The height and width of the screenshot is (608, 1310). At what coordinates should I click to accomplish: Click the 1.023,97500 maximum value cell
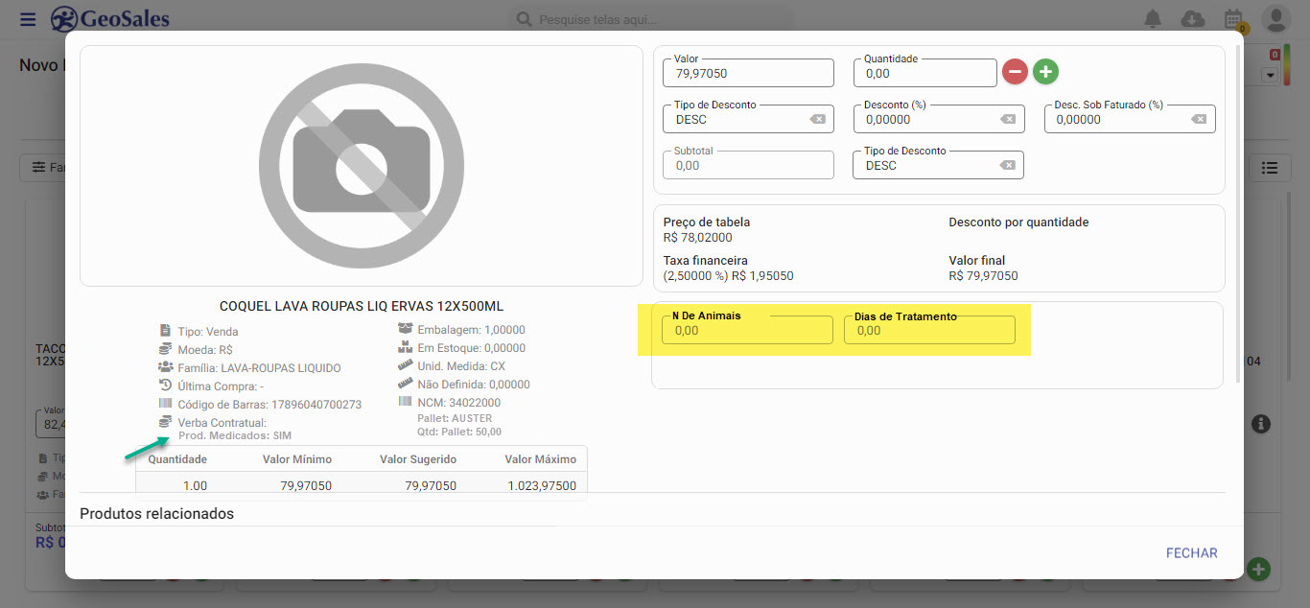(x=542, y=485)
